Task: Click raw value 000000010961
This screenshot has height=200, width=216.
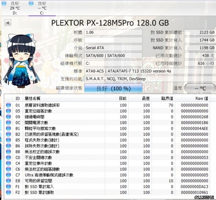Action: click(194, 193)
